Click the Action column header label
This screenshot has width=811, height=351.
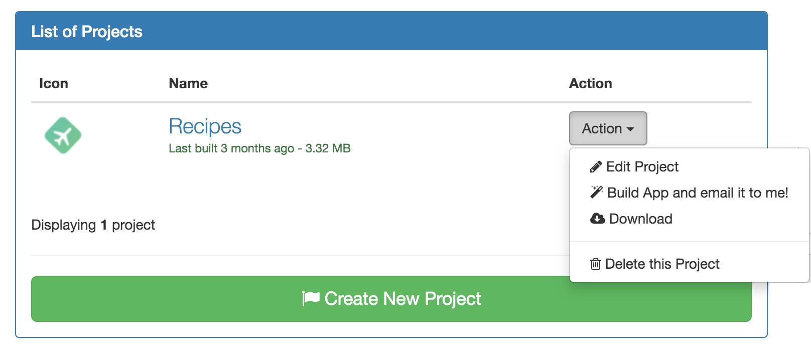pos(590,83)
